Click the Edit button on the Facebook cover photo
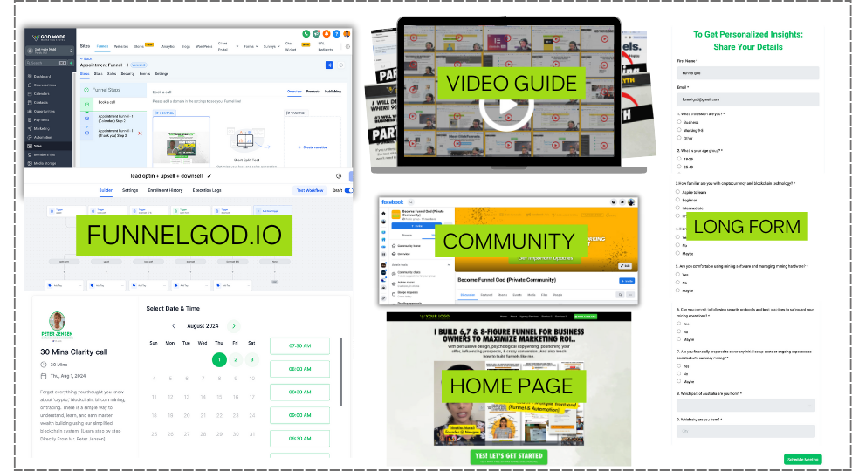Image resolution: width=852 pixels, height=471 pixels. [x=625, y=266]
